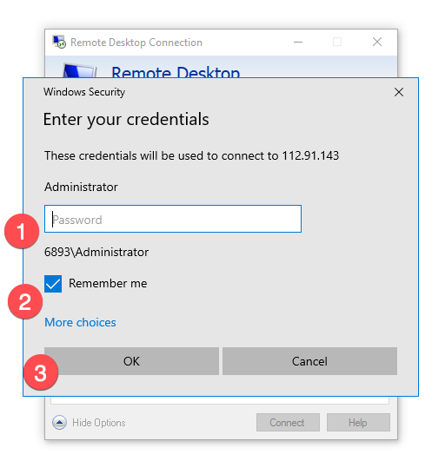The image size is (445, 474).
Task: Open Help in Remote Desktop Connection
Action: pos(358,422)
